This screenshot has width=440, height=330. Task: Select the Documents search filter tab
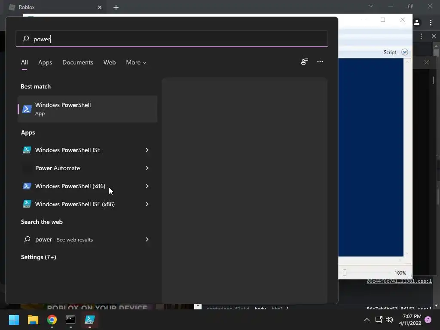tap(78, 62)
